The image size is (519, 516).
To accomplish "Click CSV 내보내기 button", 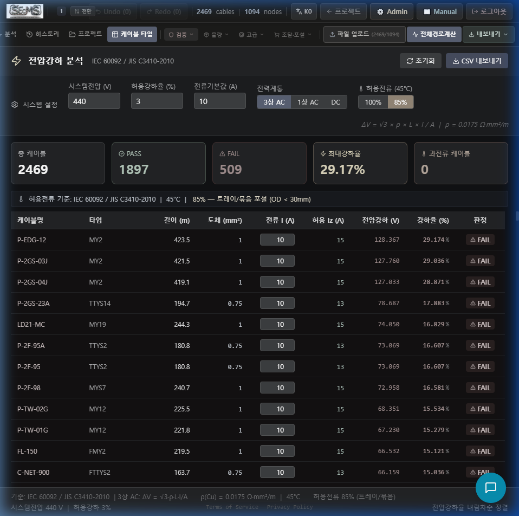I will click(x=477, y=61).
